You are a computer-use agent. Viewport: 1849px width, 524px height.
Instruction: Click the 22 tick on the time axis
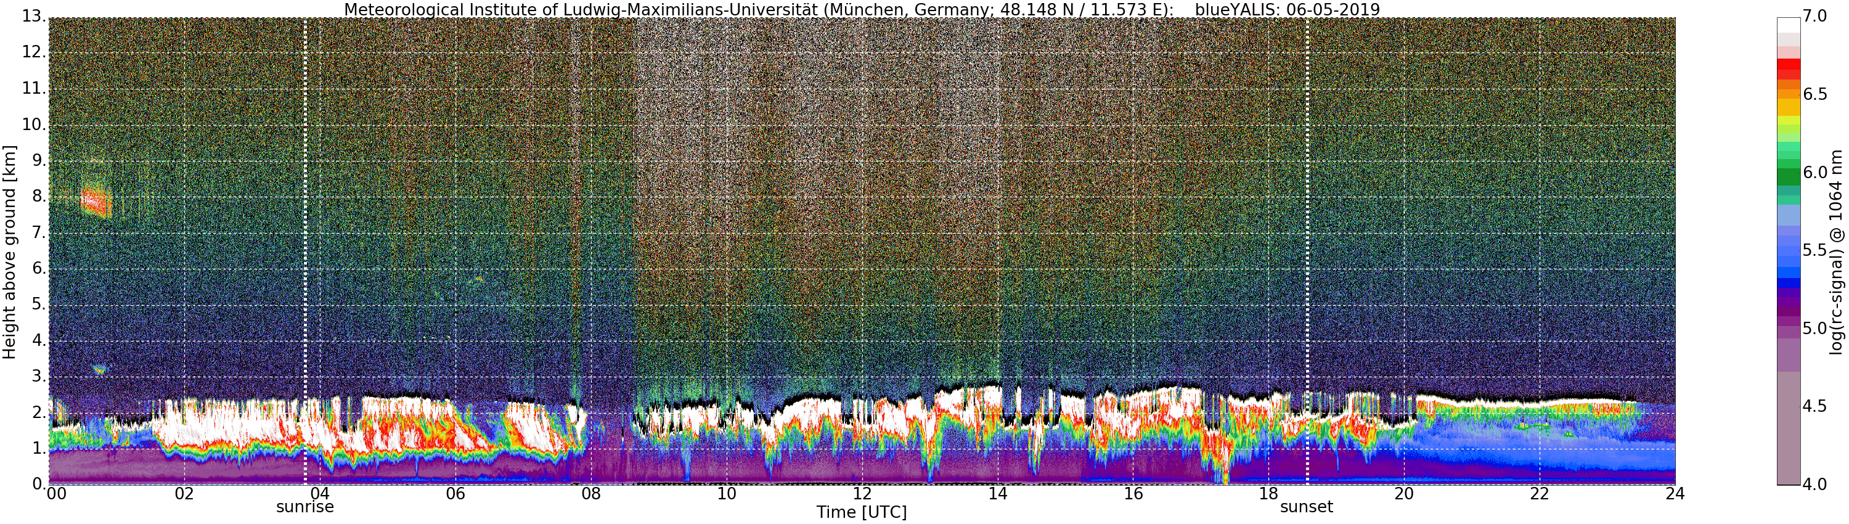1540,494
